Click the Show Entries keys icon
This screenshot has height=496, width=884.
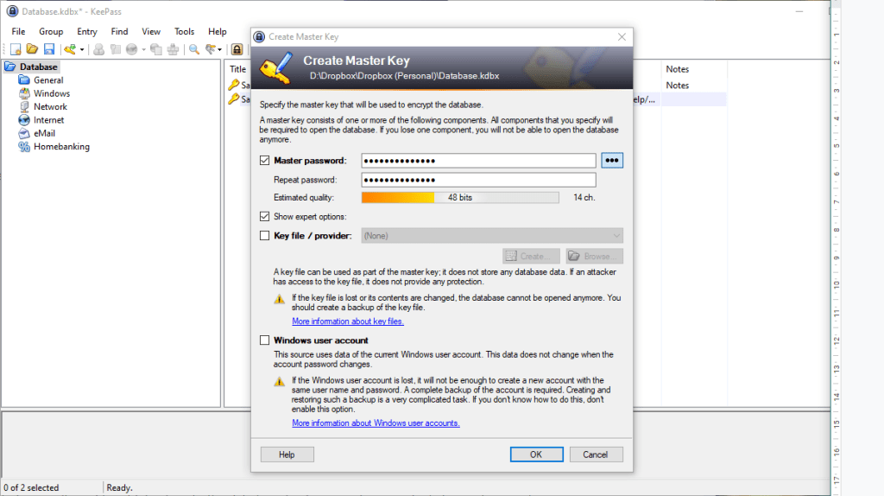(x=211, y=49)
